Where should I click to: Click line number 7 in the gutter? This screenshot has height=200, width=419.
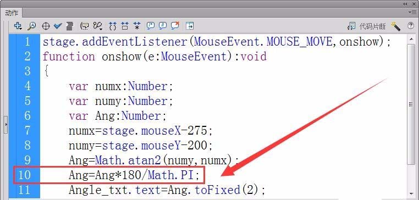pyautogui.click(x=27, y=131)
